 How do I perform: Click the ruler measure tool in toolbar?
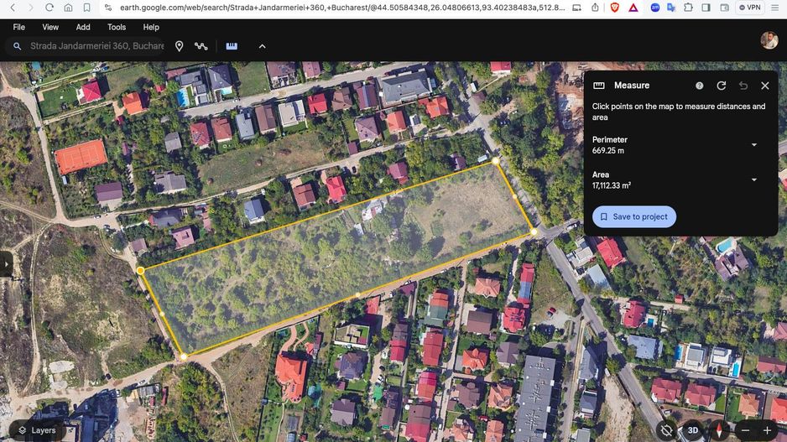click(x=232, y=46)
